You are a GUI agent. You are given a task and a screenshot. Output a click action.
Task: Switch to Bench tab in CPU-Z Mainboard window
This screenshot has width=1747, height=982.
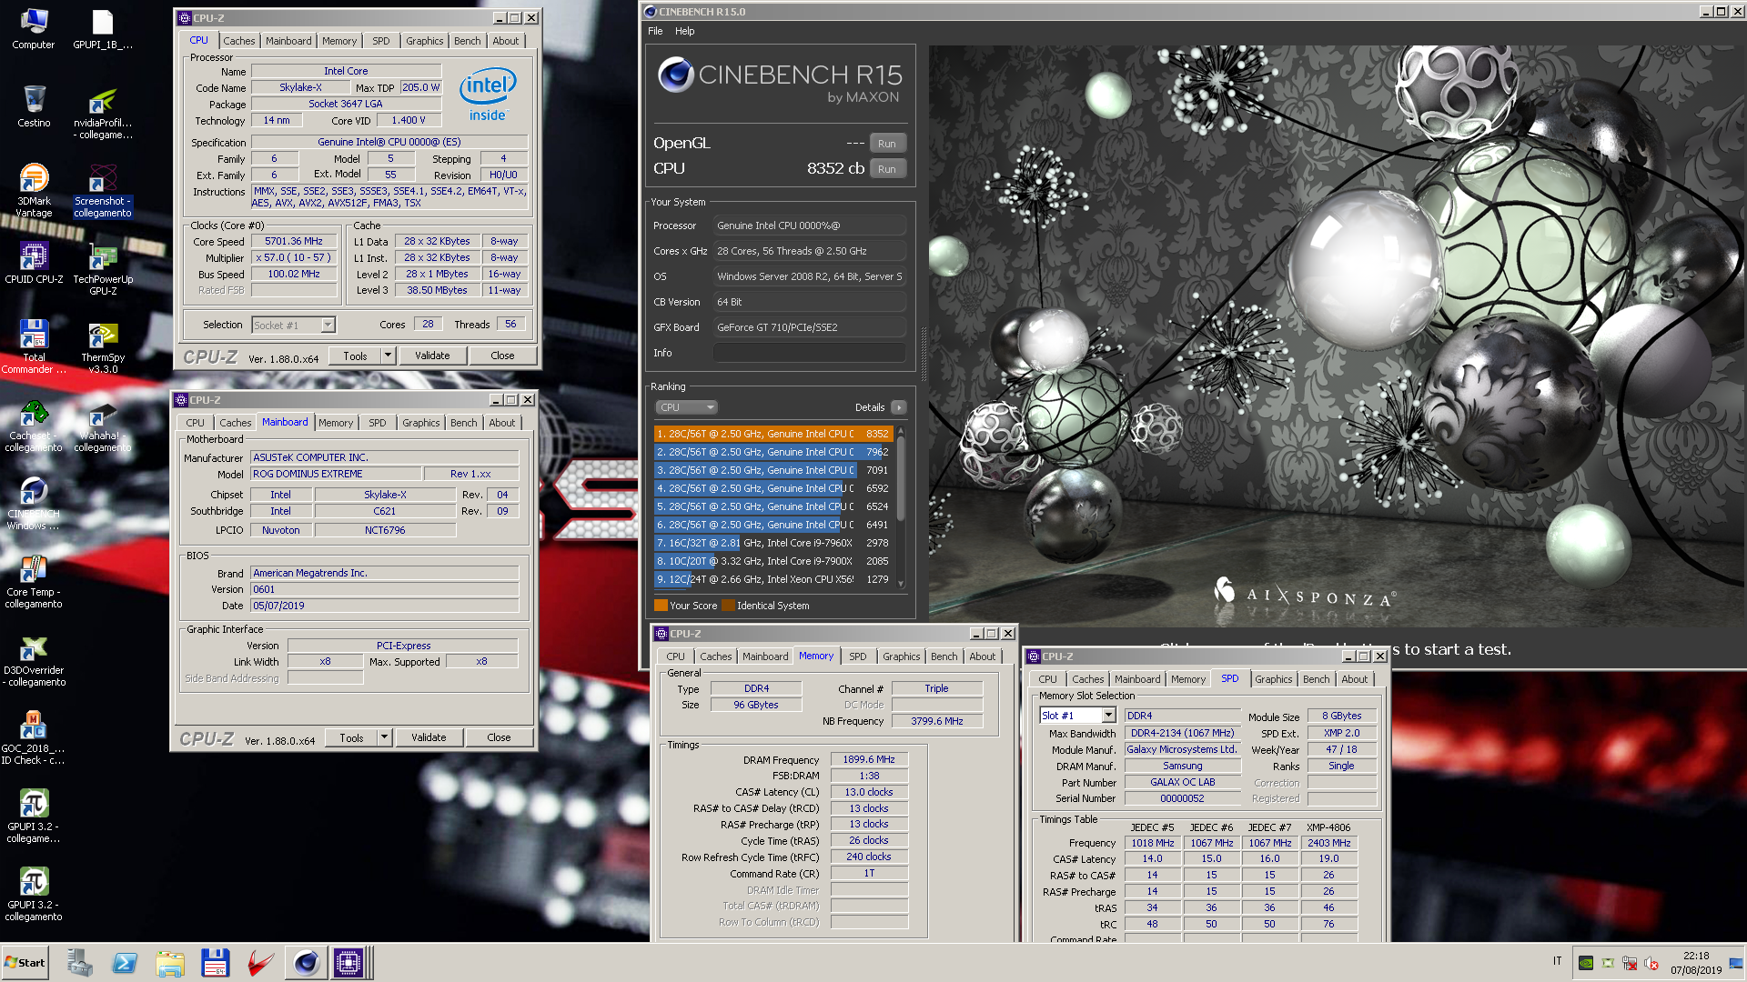(x=463, y=423)
